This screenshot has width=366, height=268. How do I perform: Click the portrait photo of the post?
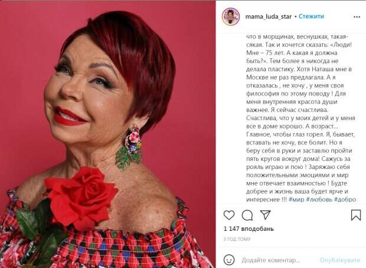[107, 134]
